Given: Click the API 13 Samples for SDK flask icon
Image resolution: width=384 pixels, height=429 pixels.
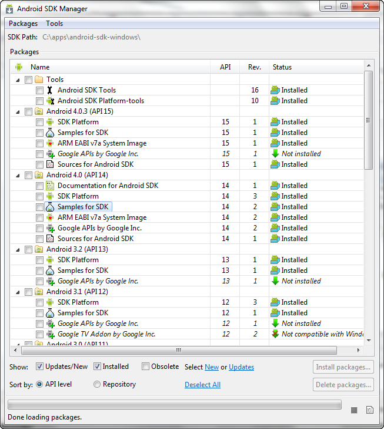Looking at the screenshot, I should click(50, 270).
